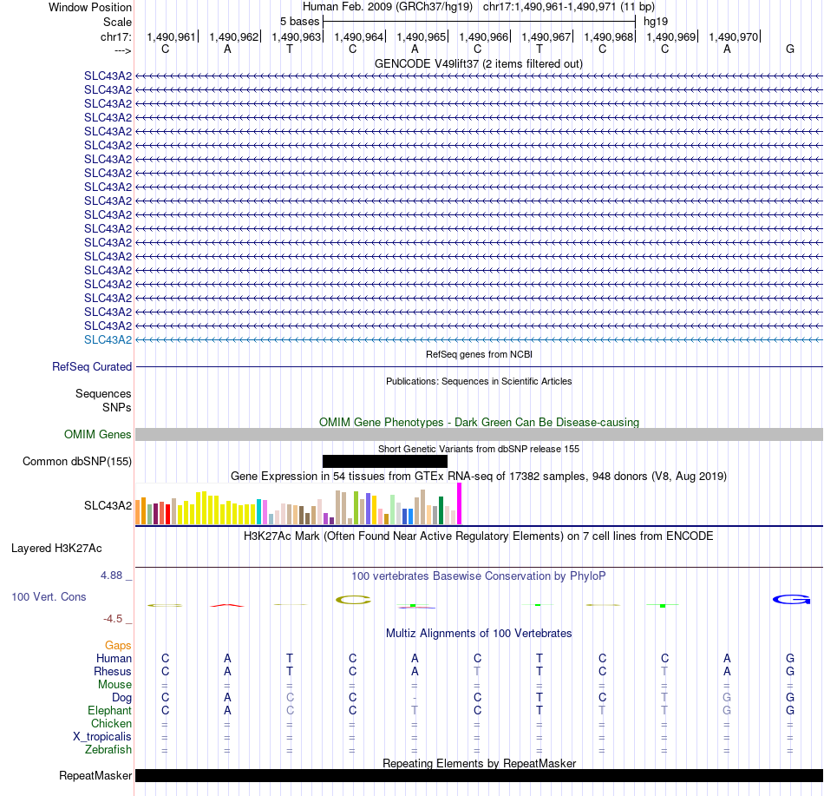Click position label 1,490,964 on ruler

358,36
